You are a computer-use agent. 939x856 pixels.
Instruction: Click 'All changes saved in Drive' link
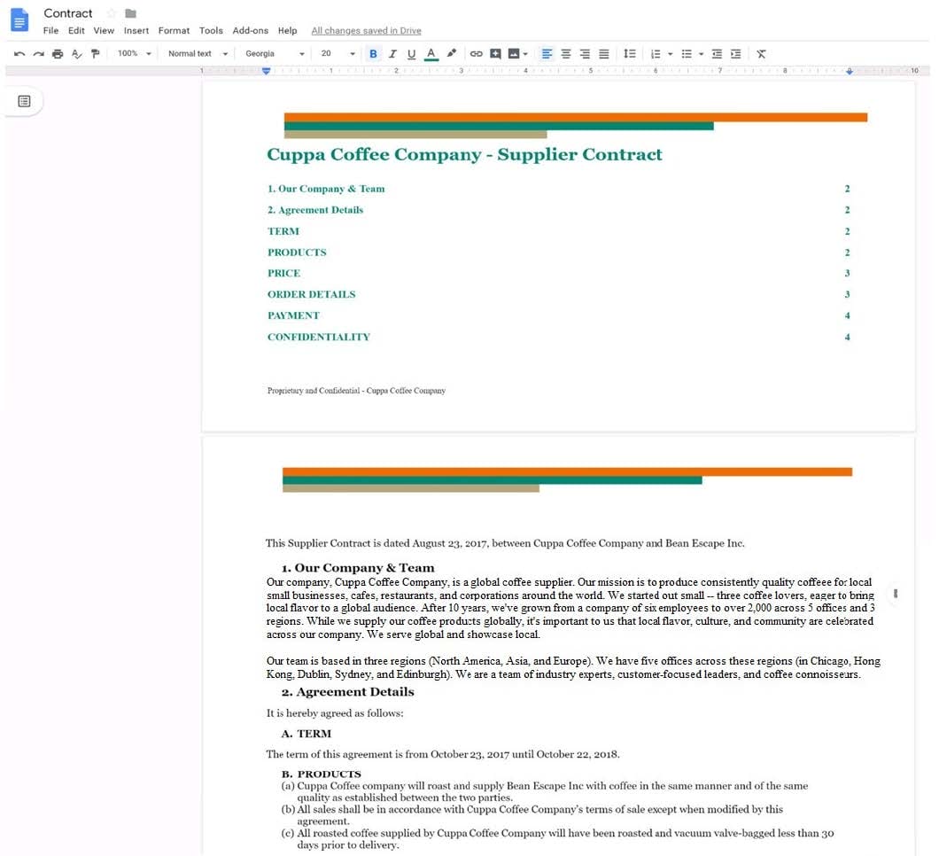click(x=366, y=31)
